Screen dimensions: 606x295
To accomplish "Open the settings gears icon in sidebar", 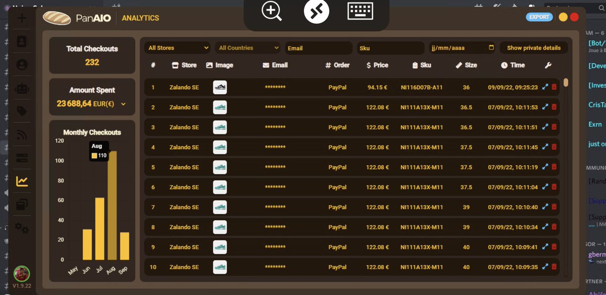I will click(22, 228).
